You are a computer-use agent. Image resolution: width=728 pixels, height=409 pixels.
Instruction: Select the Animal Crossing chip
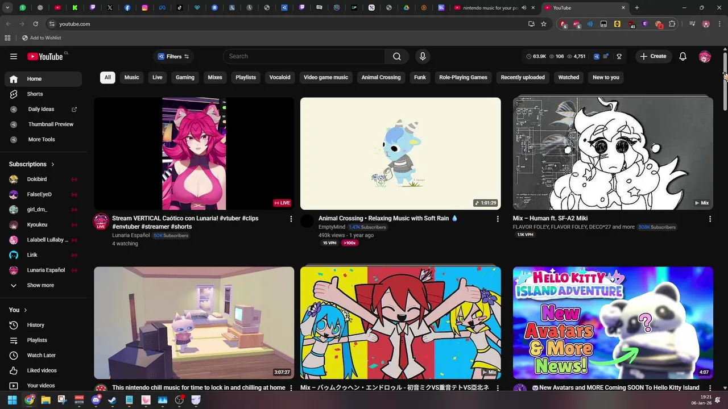[381, 77]
